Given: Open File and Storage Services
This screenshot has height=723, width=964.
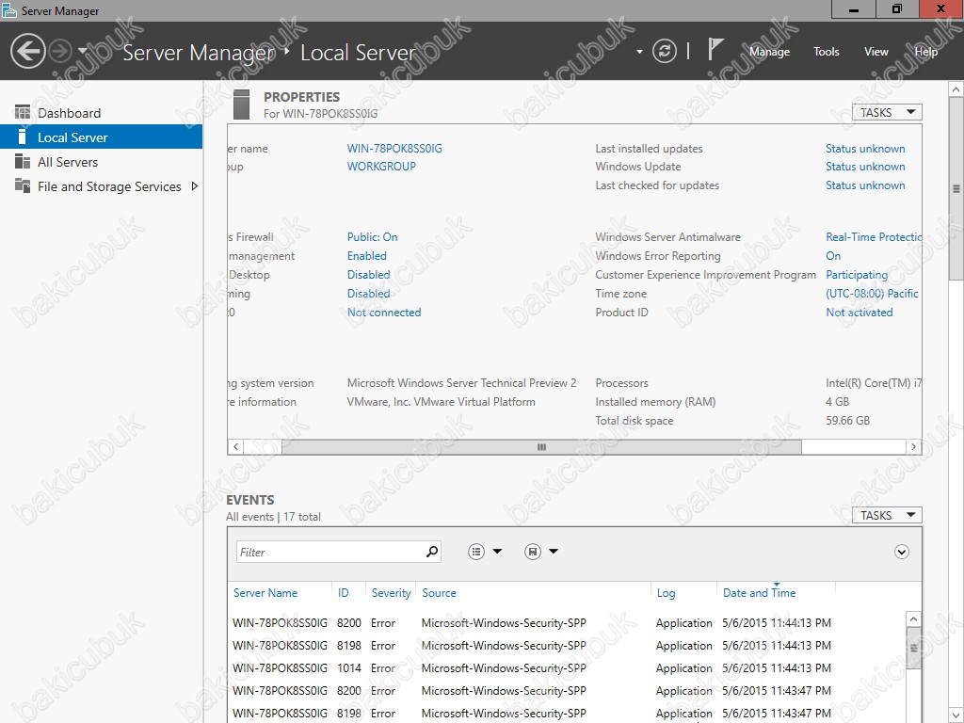Looking at the screenshot, I should pyautogui.click(x=109, y=186).
